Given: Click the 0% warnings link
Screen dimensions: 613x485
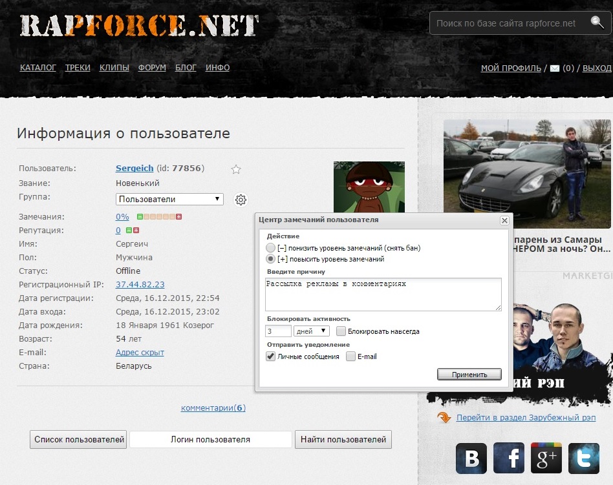Looking at the screenshot, I should (122, 217).
